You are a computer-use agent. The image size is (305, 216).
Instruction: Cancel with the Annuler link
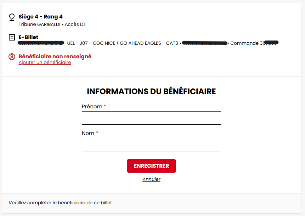tap(151, 179)
